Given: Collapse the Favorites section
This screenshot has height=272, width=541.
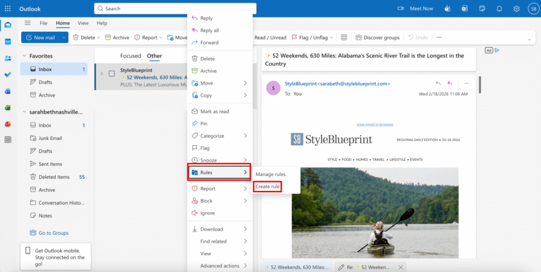Looking at the screenshot, I should click(x=24, y=56).
